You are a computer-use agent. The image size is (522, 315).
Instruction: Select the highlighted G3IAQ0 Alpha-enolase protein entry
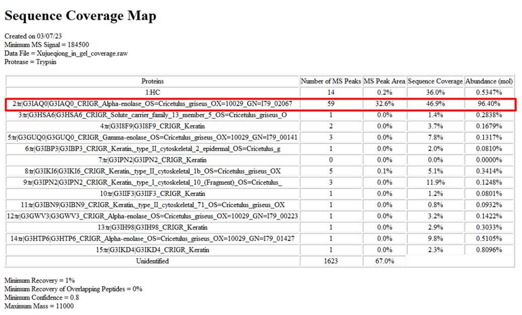coord(153,104)
